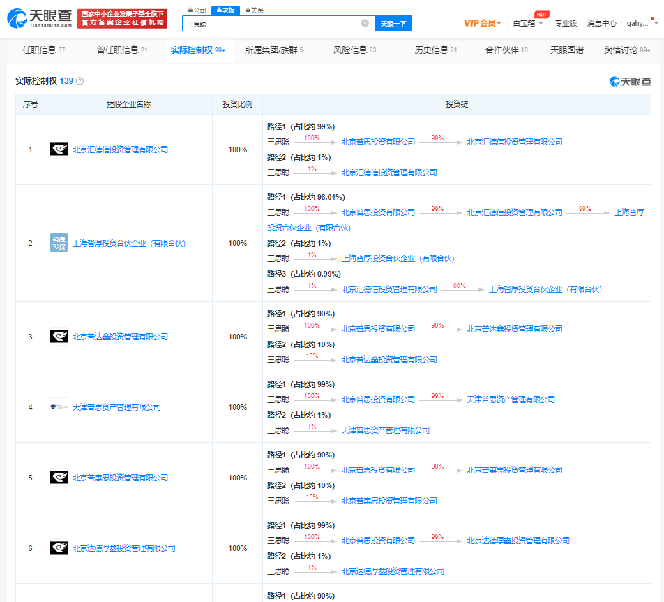Viewport: 664px width, 602px height.
Task: Click the 北京汇德信投资管理有限公司 company logo
Action: 59,149
